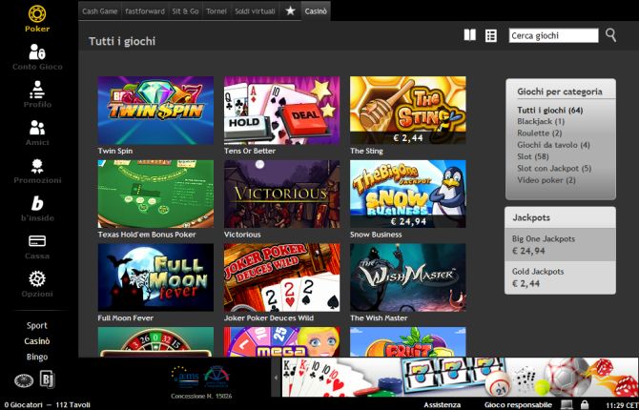The image size is (639, 410).
Task: Select the Casinò tab
Action: (x=316, y=11)
